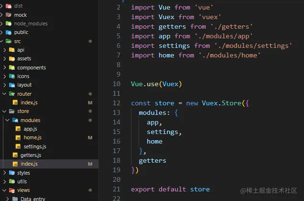Click the JS icon beside settings.js
The image size is (304, 201).
click(x=18, y=146)
